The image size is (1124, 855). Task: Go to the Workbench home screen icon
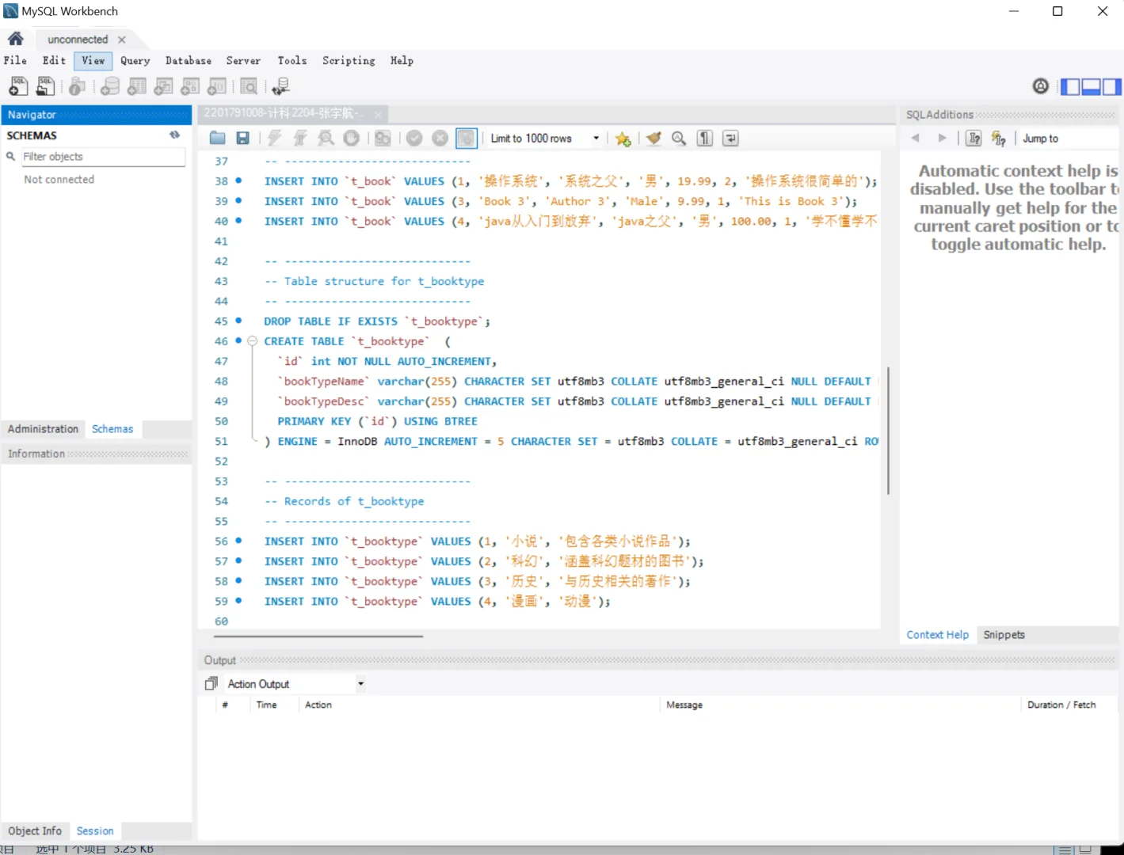[15, 39]
